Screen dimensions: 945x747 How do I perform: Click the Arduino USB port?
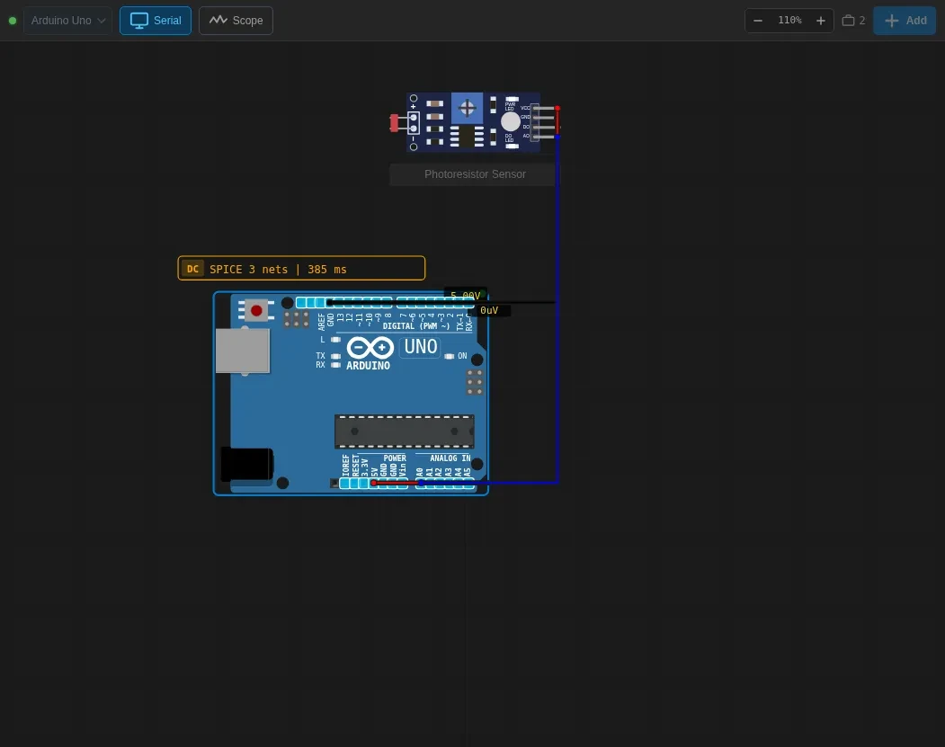[x=242, y=351]
